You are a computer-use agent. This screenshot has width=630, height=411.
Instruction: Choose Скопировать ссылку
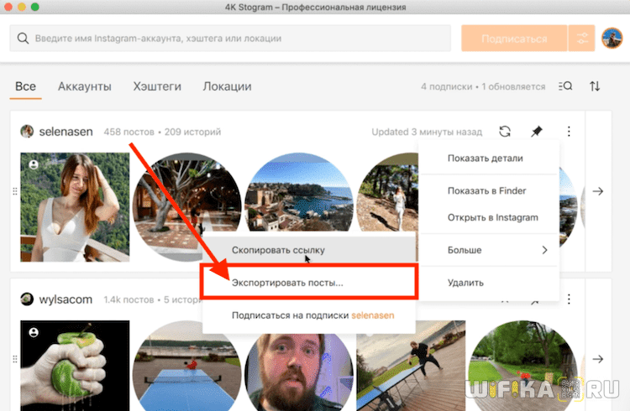click(309, 250)
